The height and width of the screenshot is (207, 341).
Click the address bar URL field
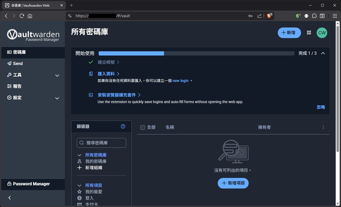coord(159,16)
